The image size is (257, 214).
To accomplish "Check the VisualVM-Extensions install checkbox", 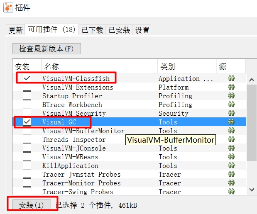I will (27, 87).
